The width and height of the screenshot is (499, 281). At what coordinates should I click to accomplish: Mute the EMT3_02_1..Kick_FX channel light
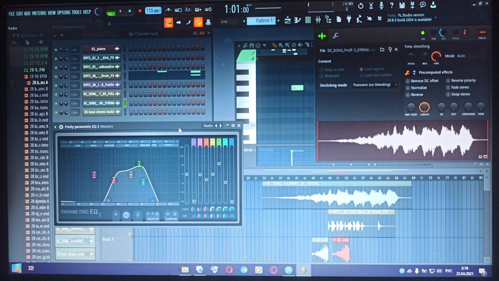56,59
